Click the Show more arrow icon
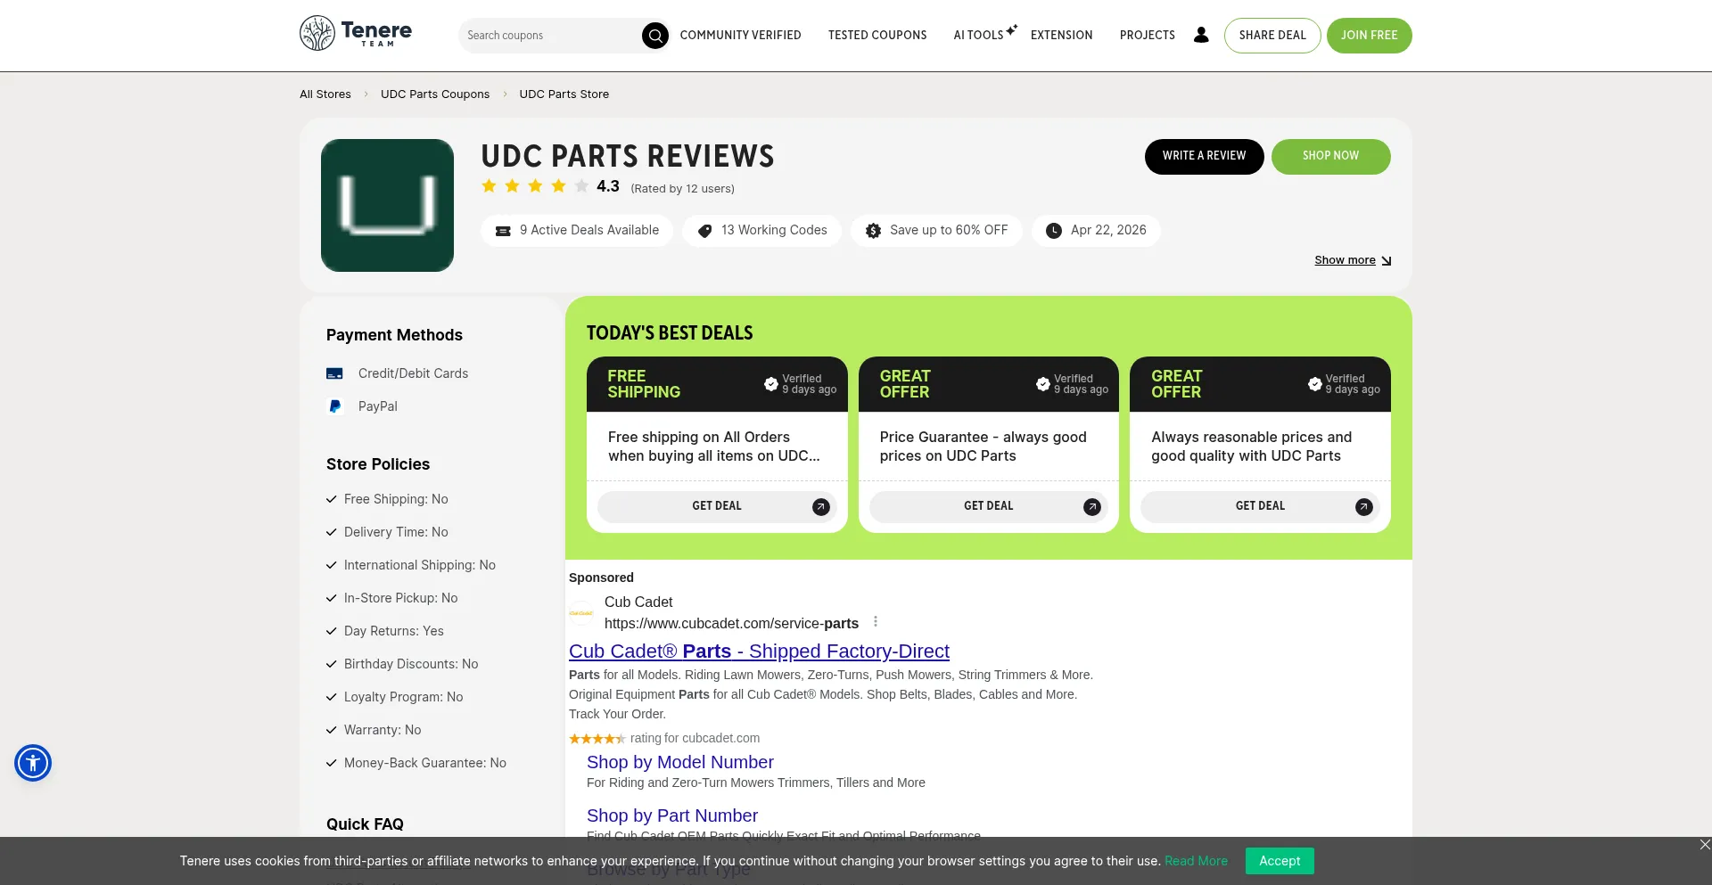Screen dimensions: 1712x885 pos(1386,261)
